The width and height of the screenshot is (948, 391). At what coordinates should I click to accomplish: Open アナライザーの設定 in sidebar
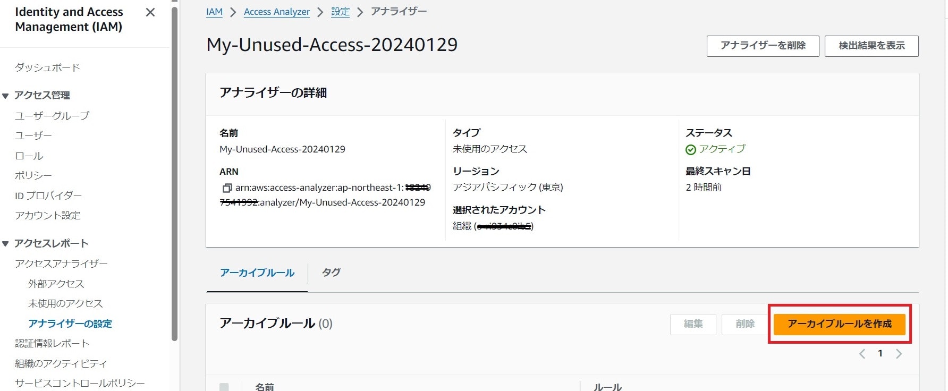70,324
